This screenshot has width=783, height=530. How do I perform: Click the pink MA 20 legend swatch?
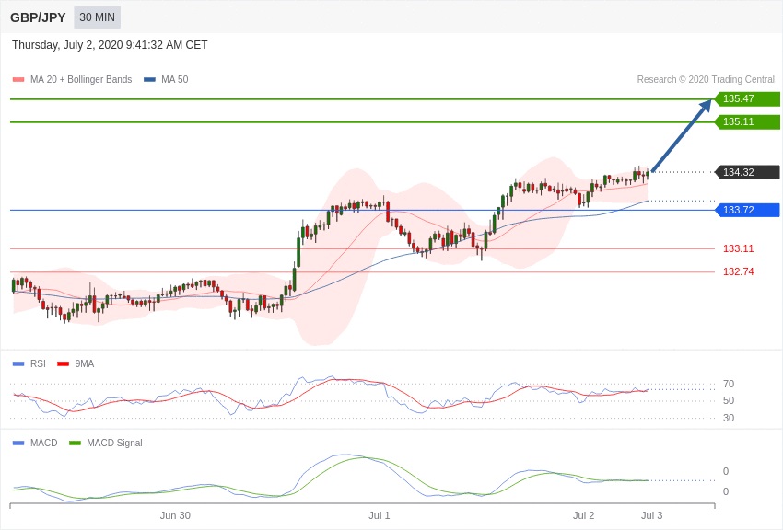18,80
